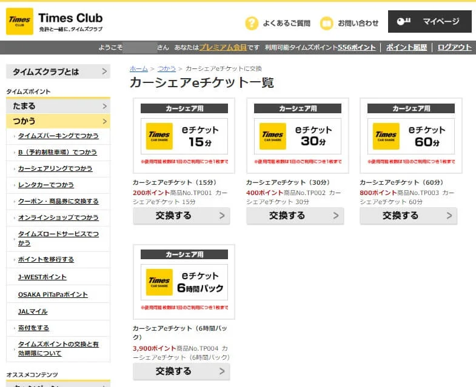Image resolution: width=476 pixels, height=387 pixels.
Task: Click the タイムズポイント section label
Action: [x=28, y=91]
